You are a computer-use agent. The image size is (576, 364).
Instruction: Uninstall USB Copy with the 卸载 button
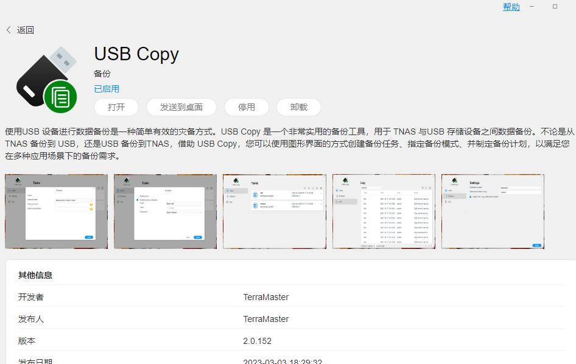coord(299,107)
